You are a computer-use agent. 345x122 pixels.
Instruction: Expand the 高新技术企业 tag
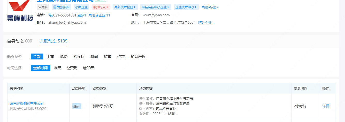(x=125, y=7)
